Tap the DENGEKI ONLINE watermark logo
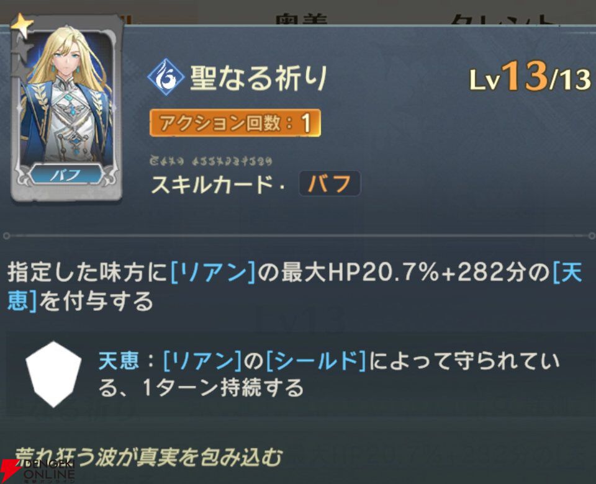The image size is (596, 484). point(38,471)
